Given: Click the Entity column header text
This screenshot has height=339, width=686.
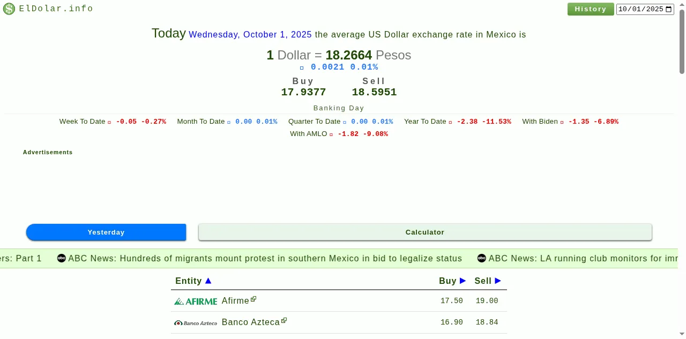Looking at the screenshot, I should [189, 281].
